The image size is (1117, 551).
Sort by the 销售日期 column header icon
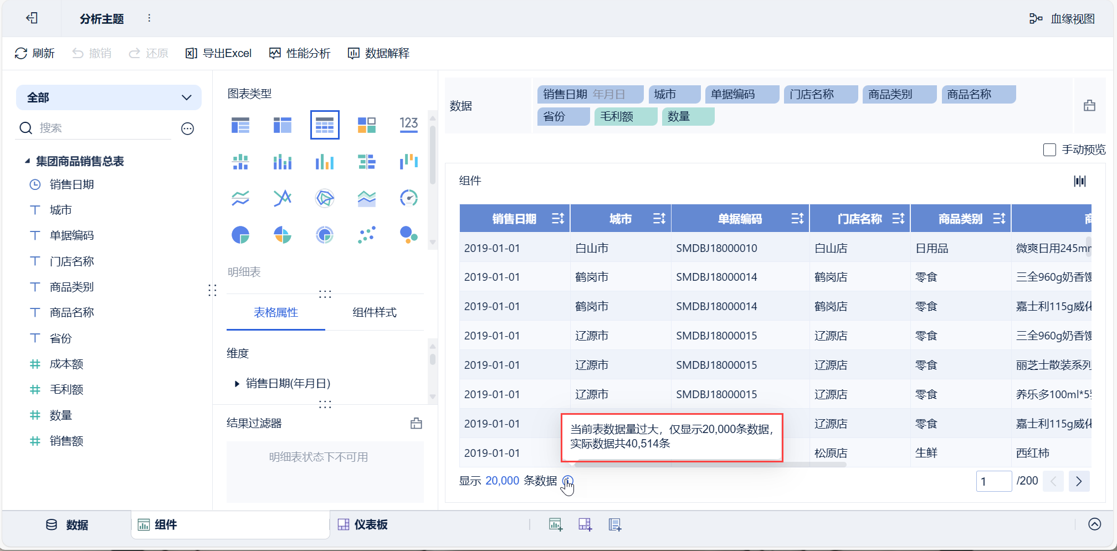tap(558, 219)
